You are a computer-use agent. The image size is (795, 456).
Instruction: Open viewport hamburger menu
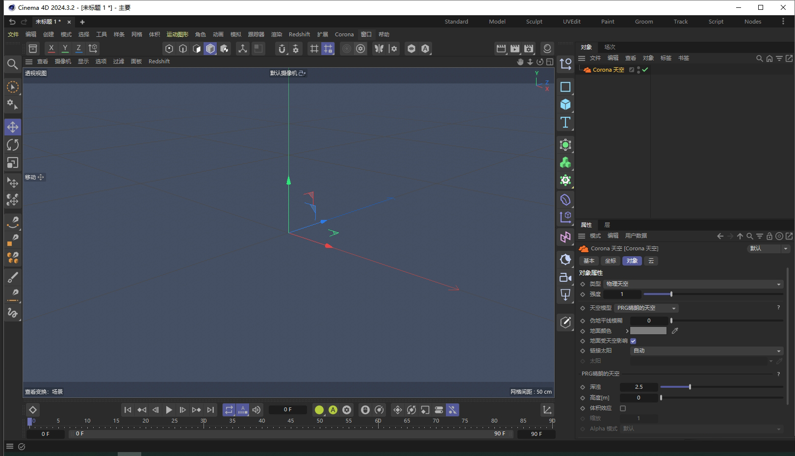[x=29, y=62]
